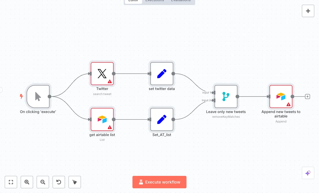This screenshot has width=319, height=193.
Task: Zoom out of the canvas
Action: pos(43,182)
